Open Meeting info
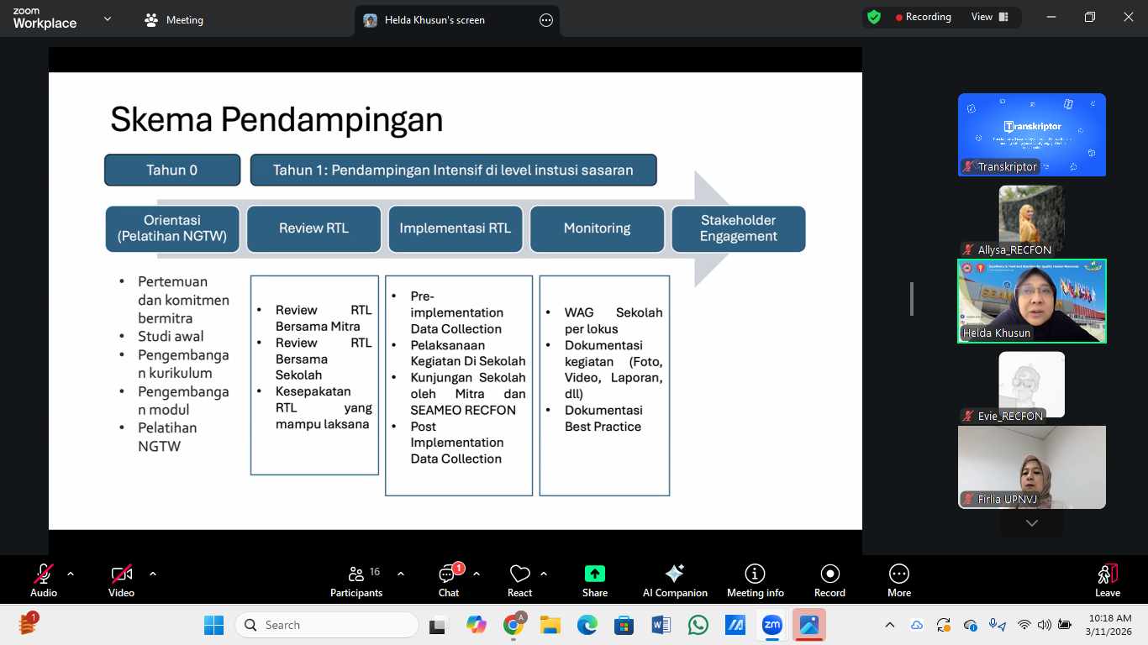The height and width of the screenshot is (645, 1148). (755, 580)
